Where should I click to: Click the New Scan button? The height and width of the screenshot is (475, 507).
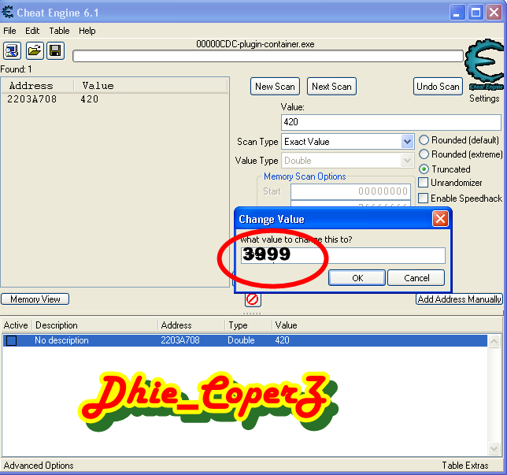276,87
